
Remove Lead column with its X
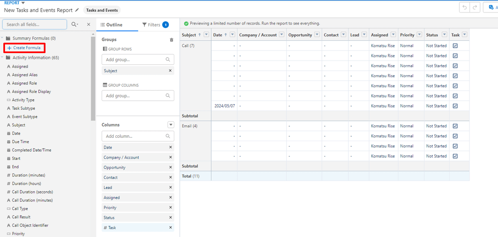[170, 188]
